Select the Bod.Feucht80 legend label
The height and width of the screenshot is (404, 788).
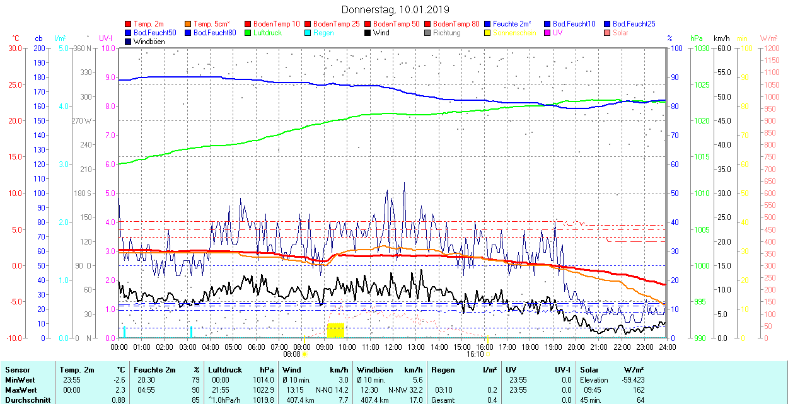click(x=214, y=33)
